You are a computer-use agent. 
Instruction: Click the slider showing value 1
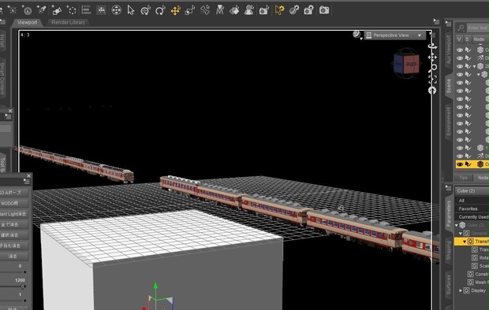pyautogui.click(x=13, y=301)
